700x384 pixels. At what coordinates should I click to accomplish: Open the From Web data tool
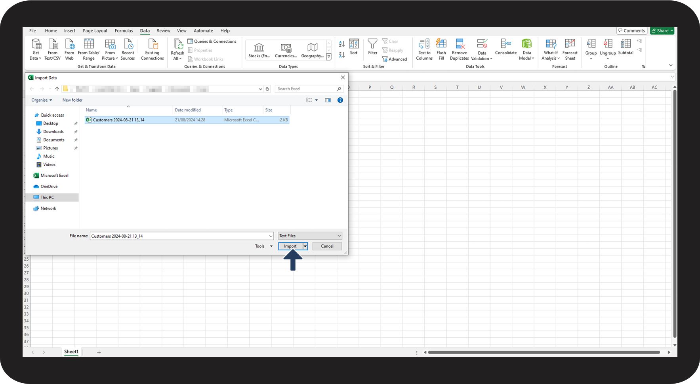click(69, 49)
